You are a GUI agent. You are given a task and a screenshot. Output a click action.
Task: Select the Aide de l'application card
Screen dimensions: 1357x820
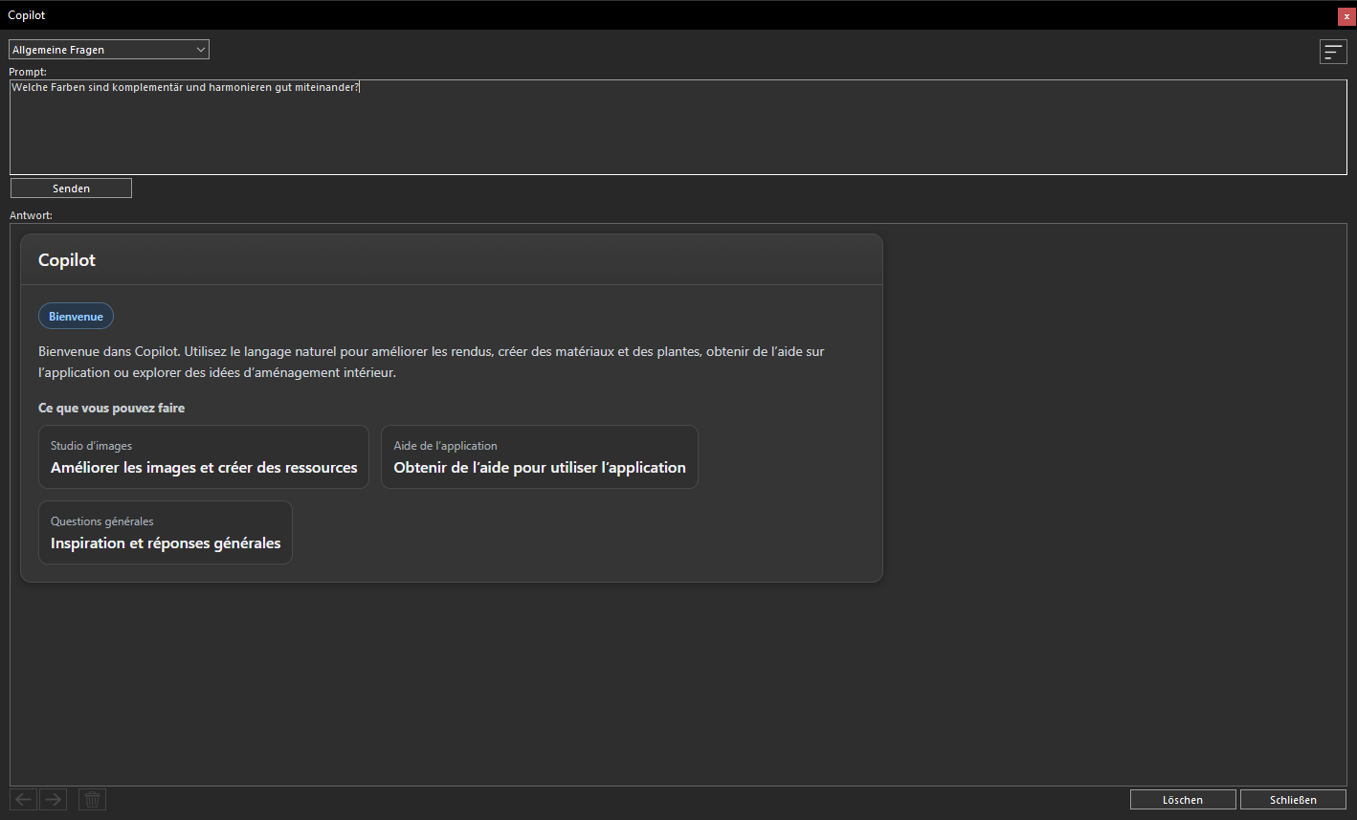tap(540, 457)
